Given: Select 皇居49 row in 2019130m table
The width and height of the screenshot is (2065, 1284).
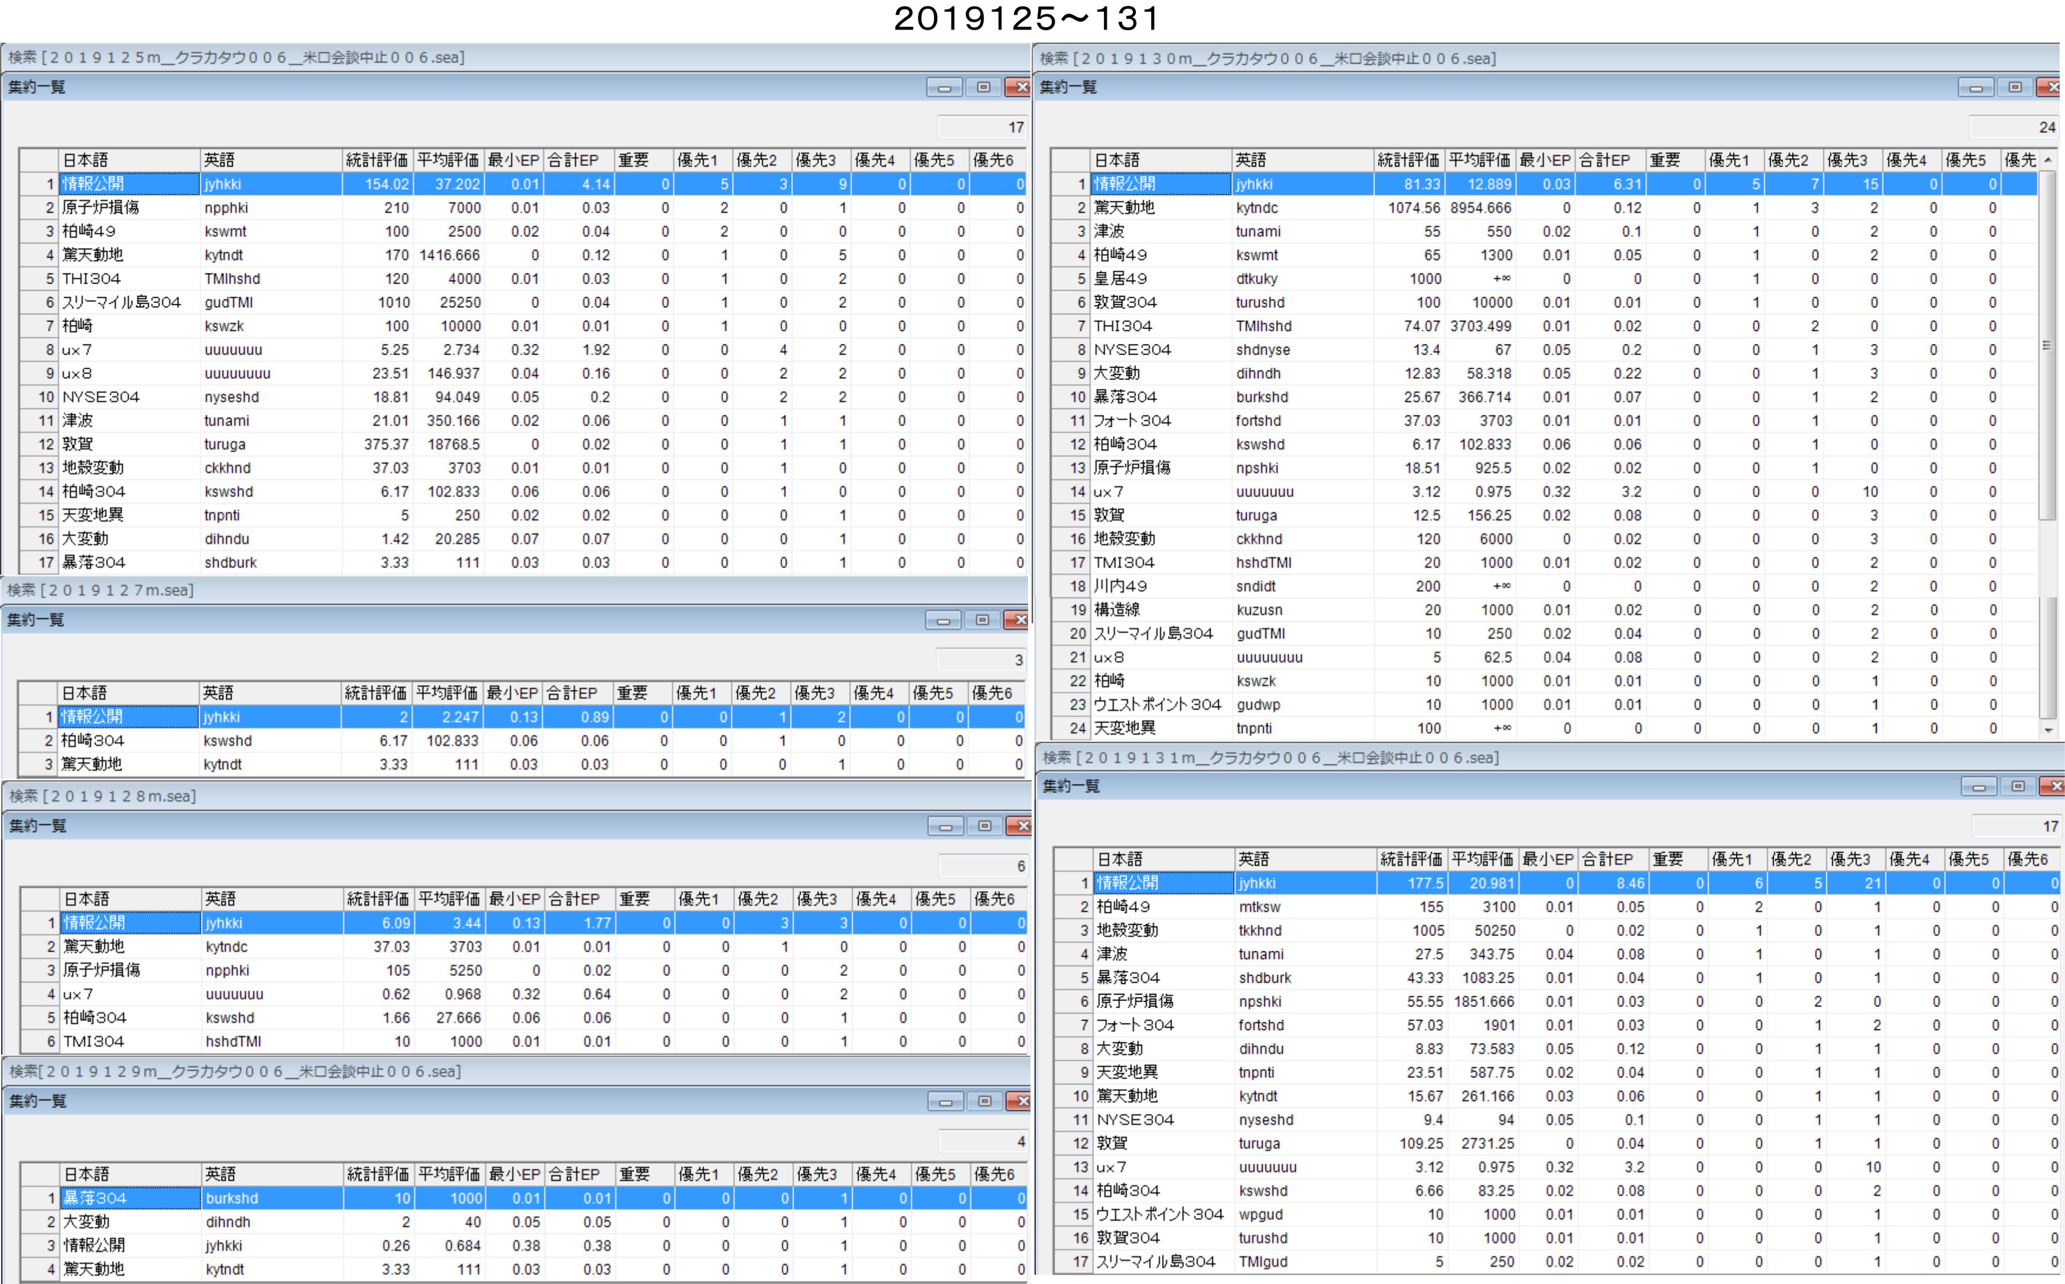Looking at the screenshot, I should pos(1120,279).
